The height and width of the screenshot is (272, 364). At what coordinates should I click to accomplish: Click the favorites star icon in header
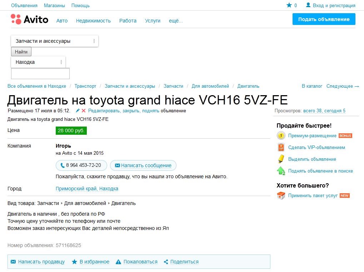[289, 5]
